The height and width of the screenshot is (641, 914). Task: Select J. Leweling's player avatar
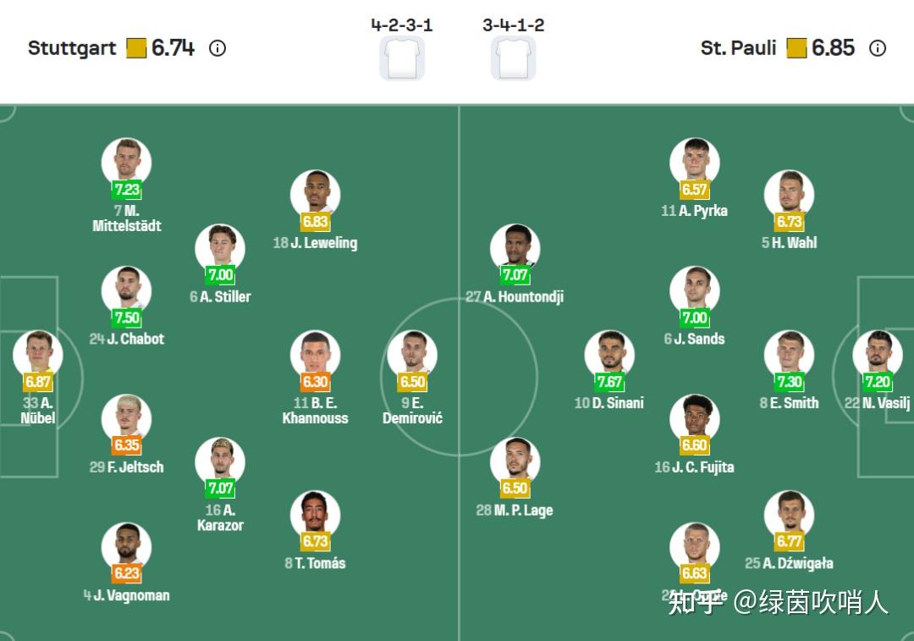(315, 194)
